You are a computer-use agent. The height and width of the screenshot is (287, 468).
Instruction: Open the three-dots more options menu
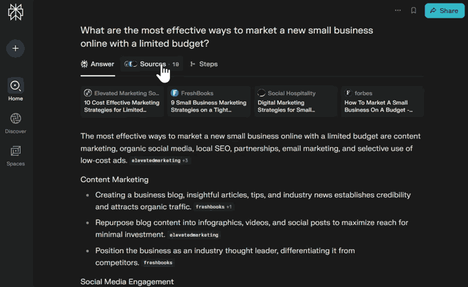[x=398, y=10]
